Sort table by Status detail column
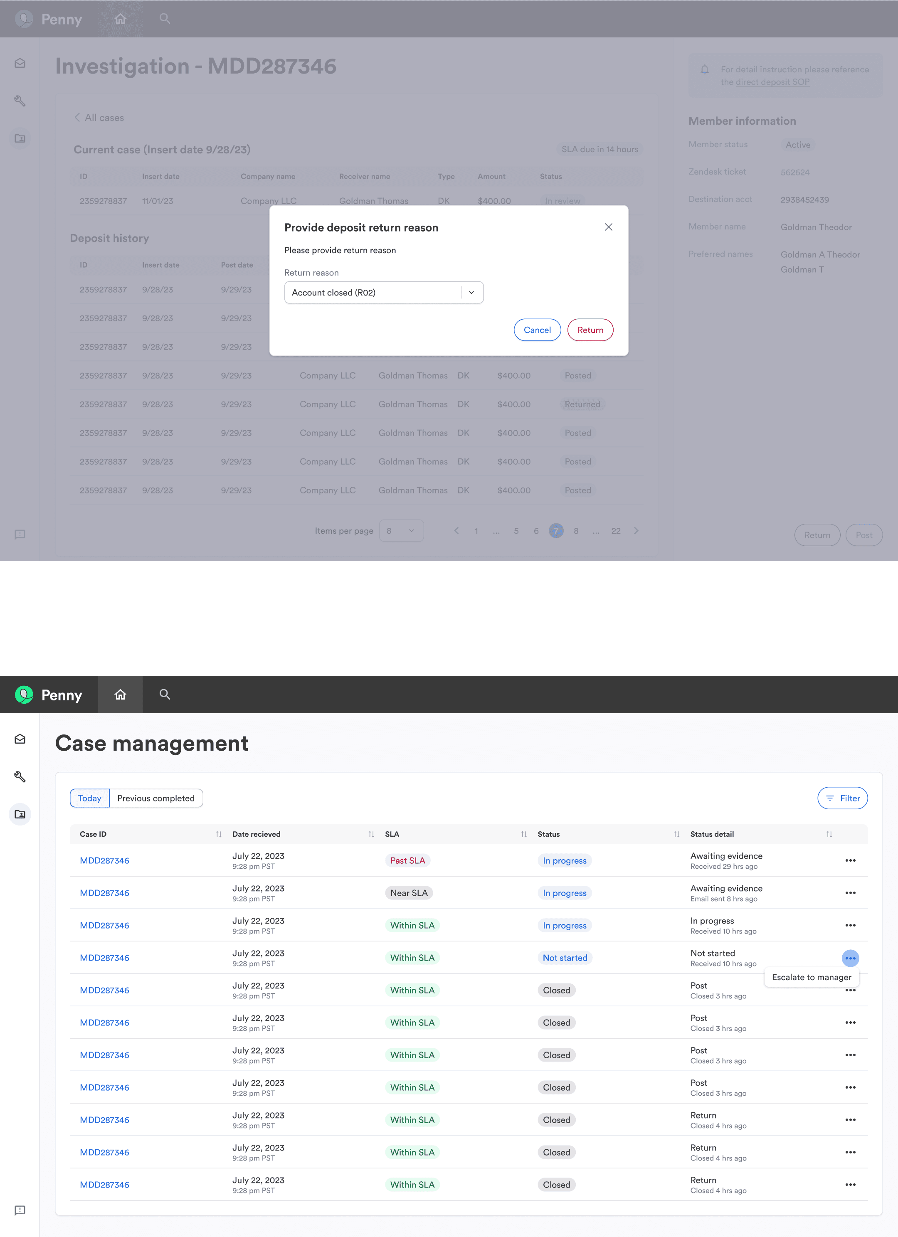The height and width of the screenshot is (1237, 898). (x=829, y=834)
